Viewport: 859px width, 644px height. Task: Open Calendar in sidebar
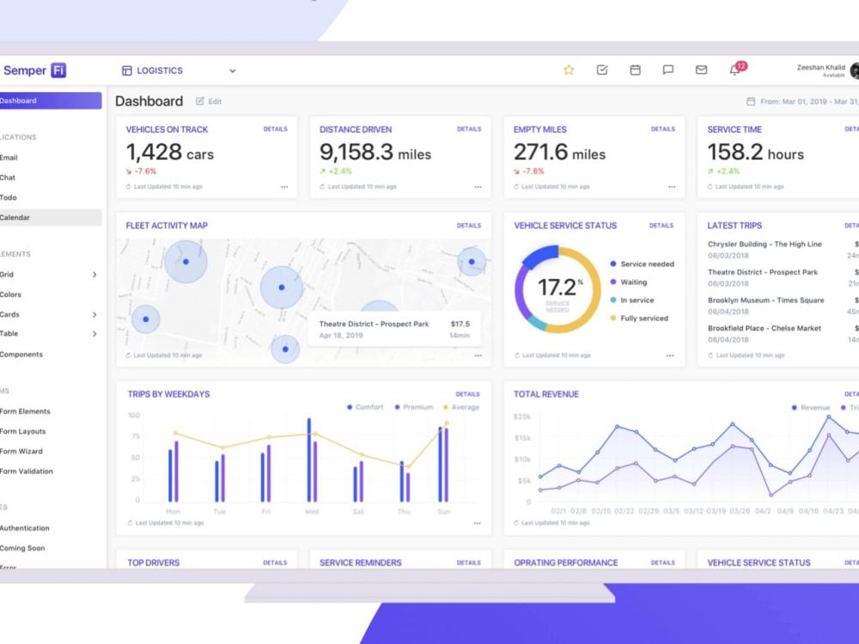[51, 217]
